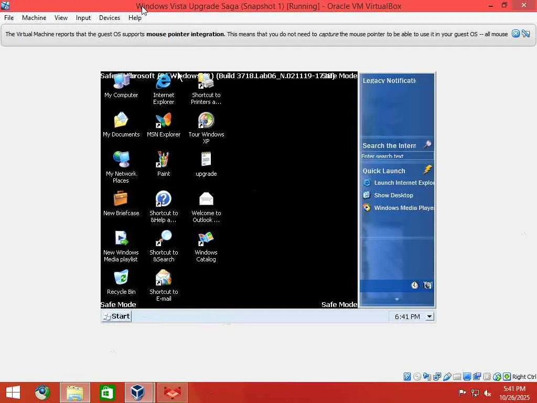Open the Machine menu
This screenshot has width=537, height=403.
click(34, 18)
